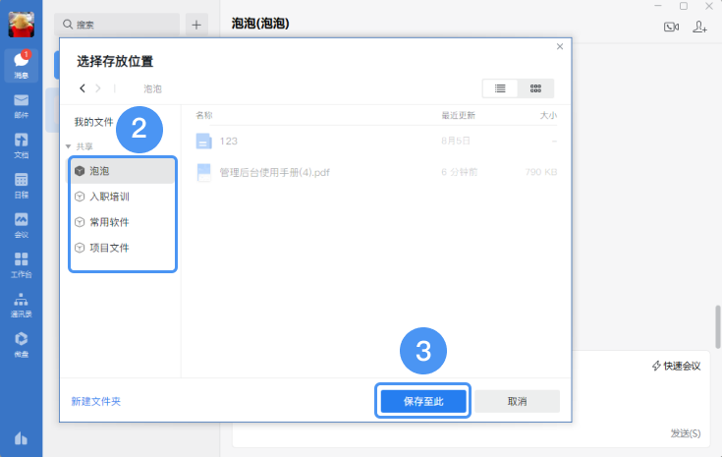The width and height of the screenshot is (722, 457).
Task: Click the search input field
Action: (116, 24)
